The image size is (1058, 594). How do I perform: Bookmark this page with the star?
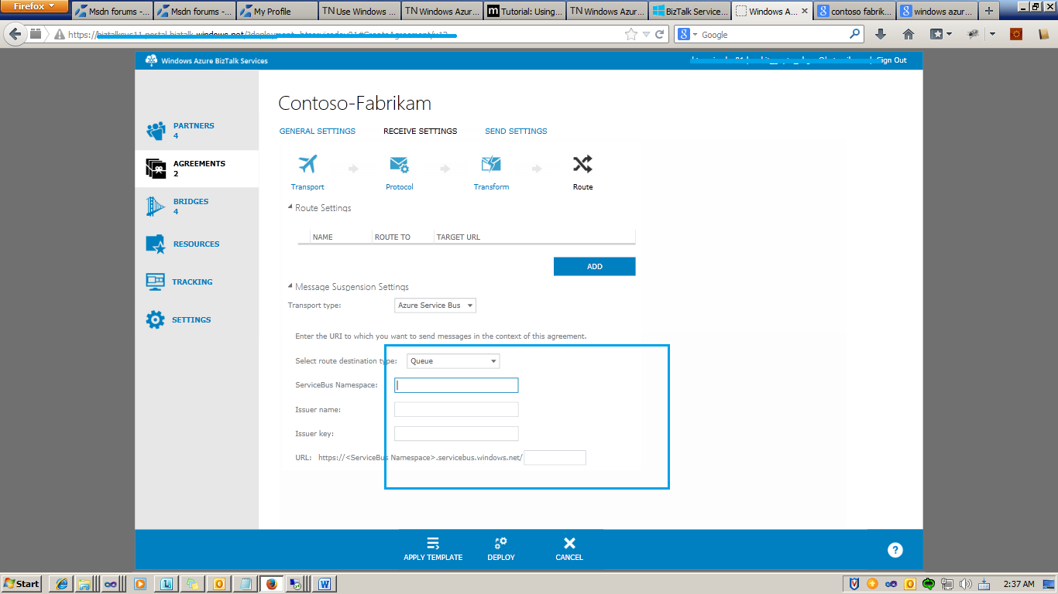[631, 34]
